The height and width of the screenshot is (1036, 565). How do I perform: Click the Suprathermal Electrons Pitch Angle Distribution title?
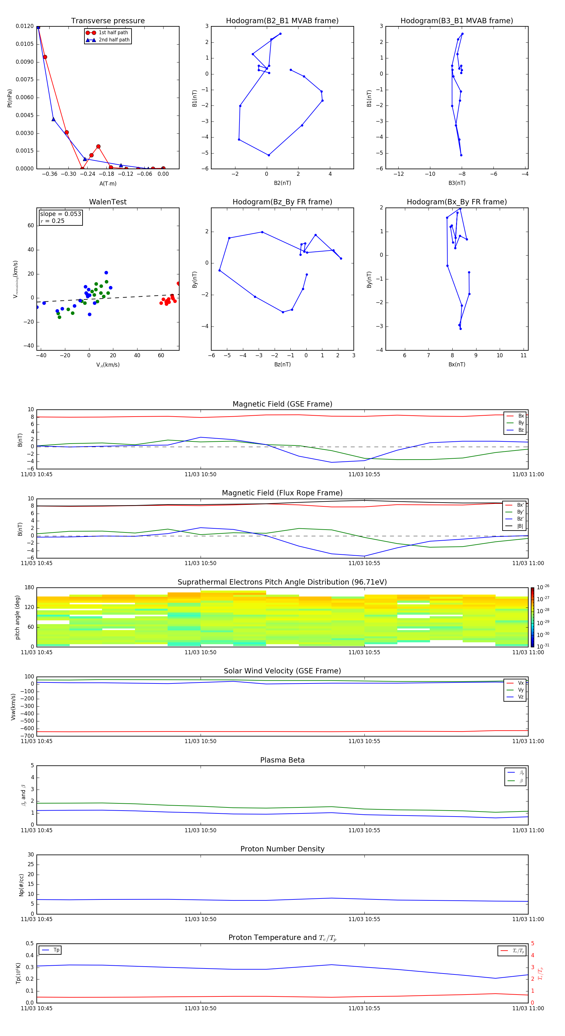282,582
